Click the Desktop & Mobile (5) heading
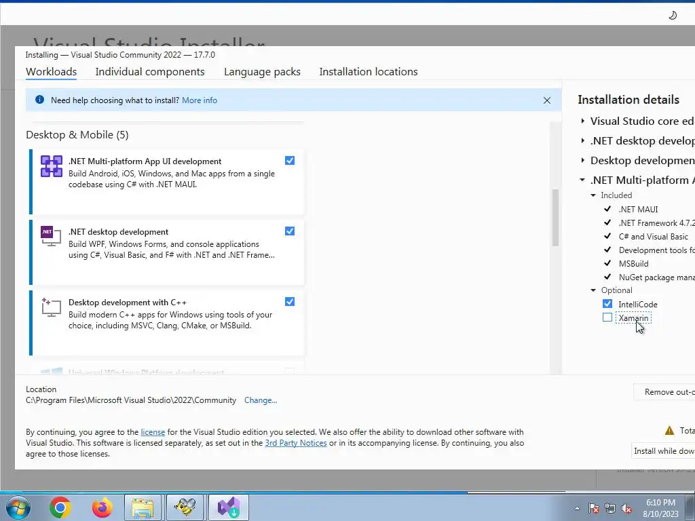 (77, 135)
